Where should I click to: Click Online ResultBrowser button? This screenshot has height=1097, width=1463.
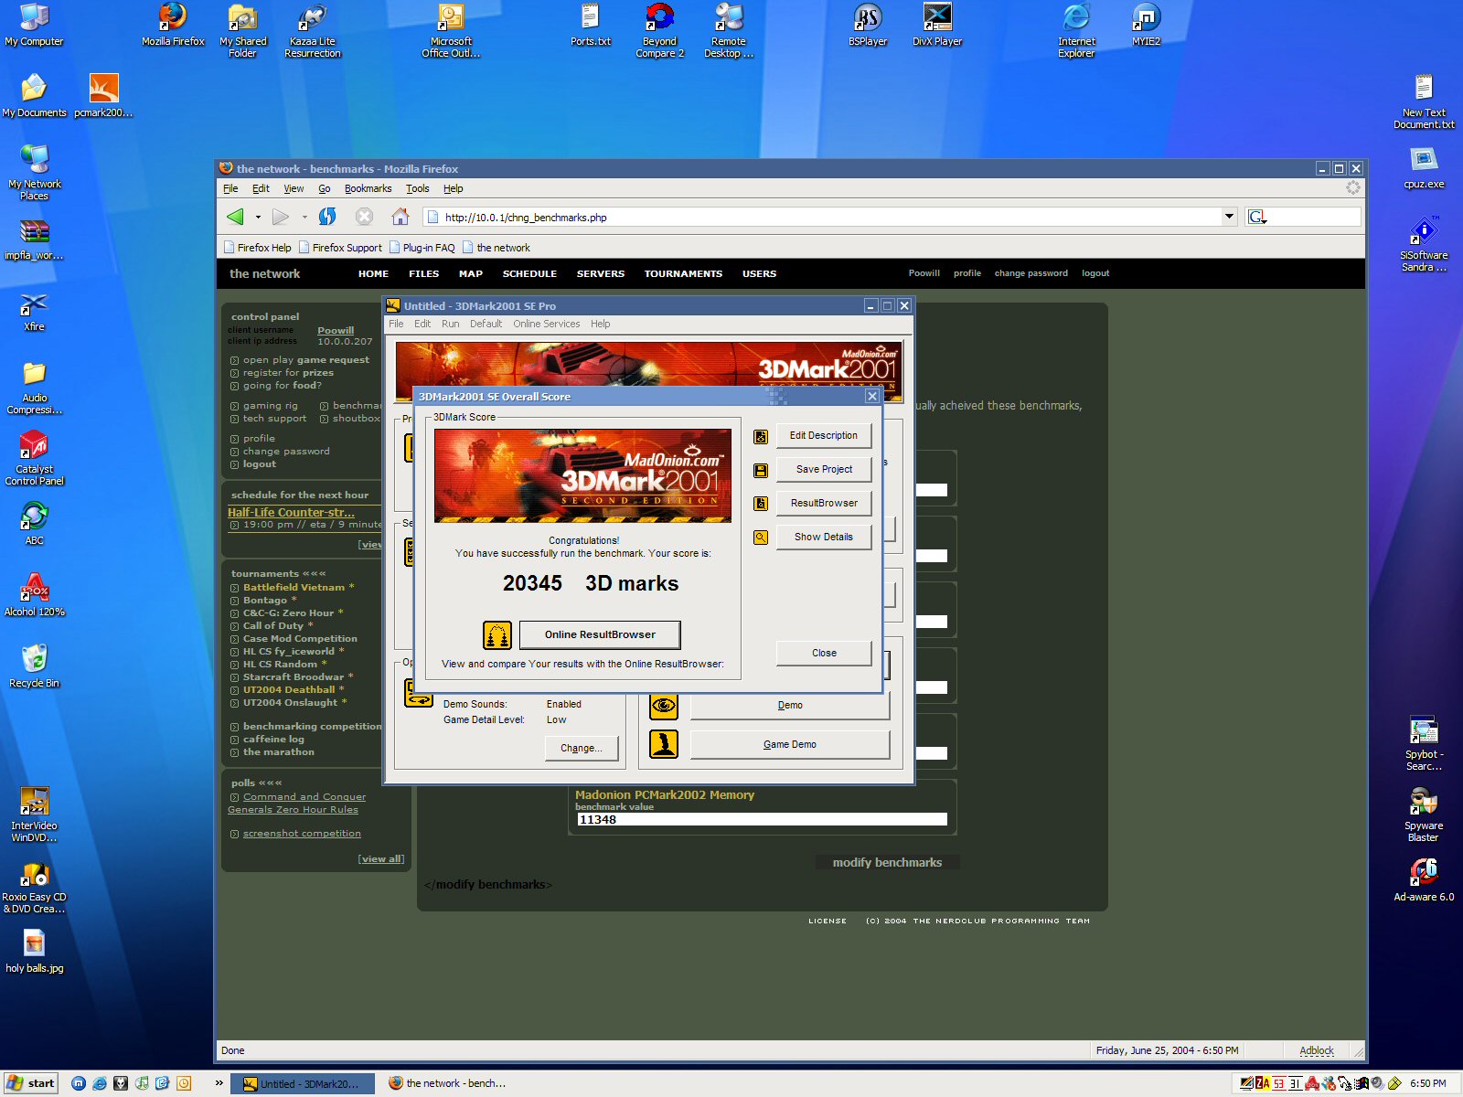pos(600,634)
